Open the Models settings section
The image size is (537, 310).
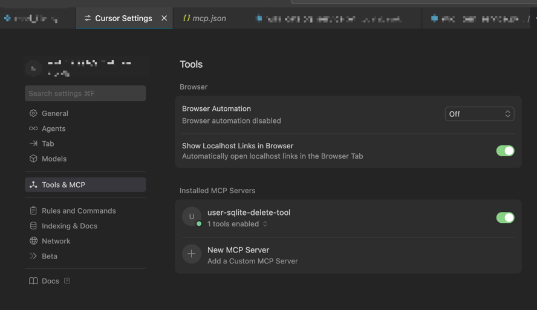[x=85, y=159]
